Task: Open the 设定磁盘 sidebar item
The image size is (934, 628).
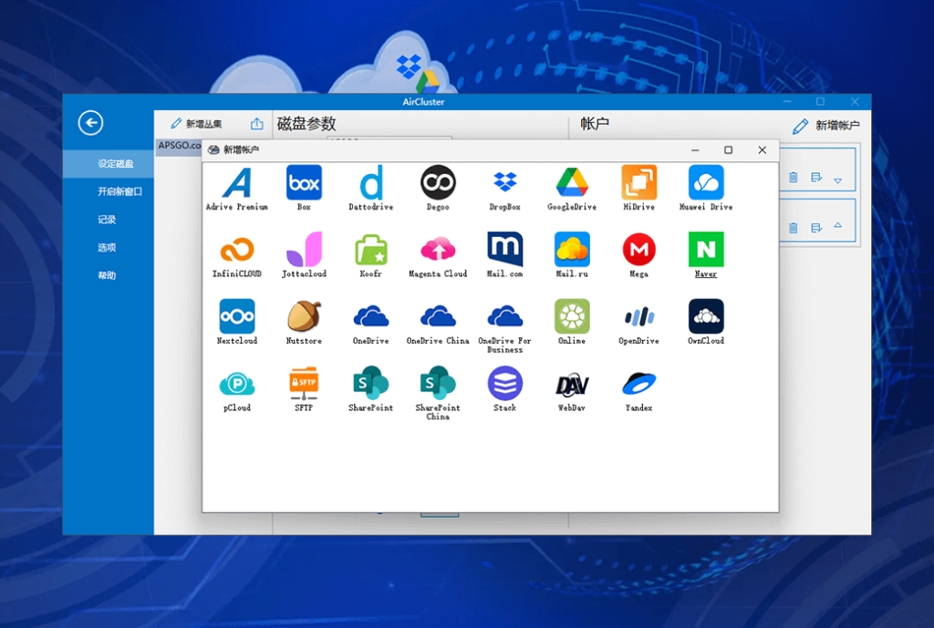Action: (x=109, y=164)
